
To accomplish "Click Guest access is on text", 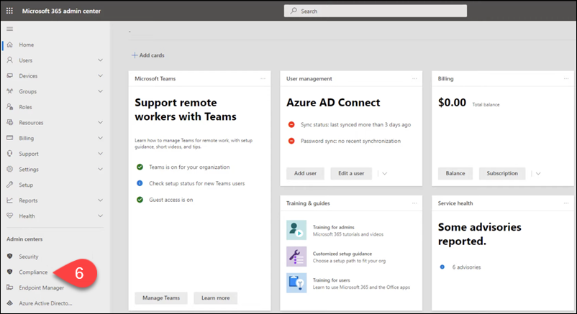I will tap(171, 200).
